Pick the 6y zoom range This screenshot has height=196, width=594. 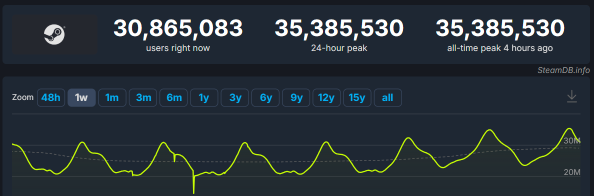265,98
